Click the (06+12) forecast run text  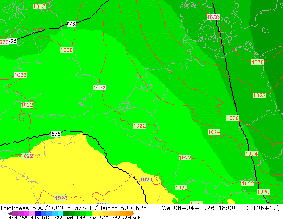267,208
